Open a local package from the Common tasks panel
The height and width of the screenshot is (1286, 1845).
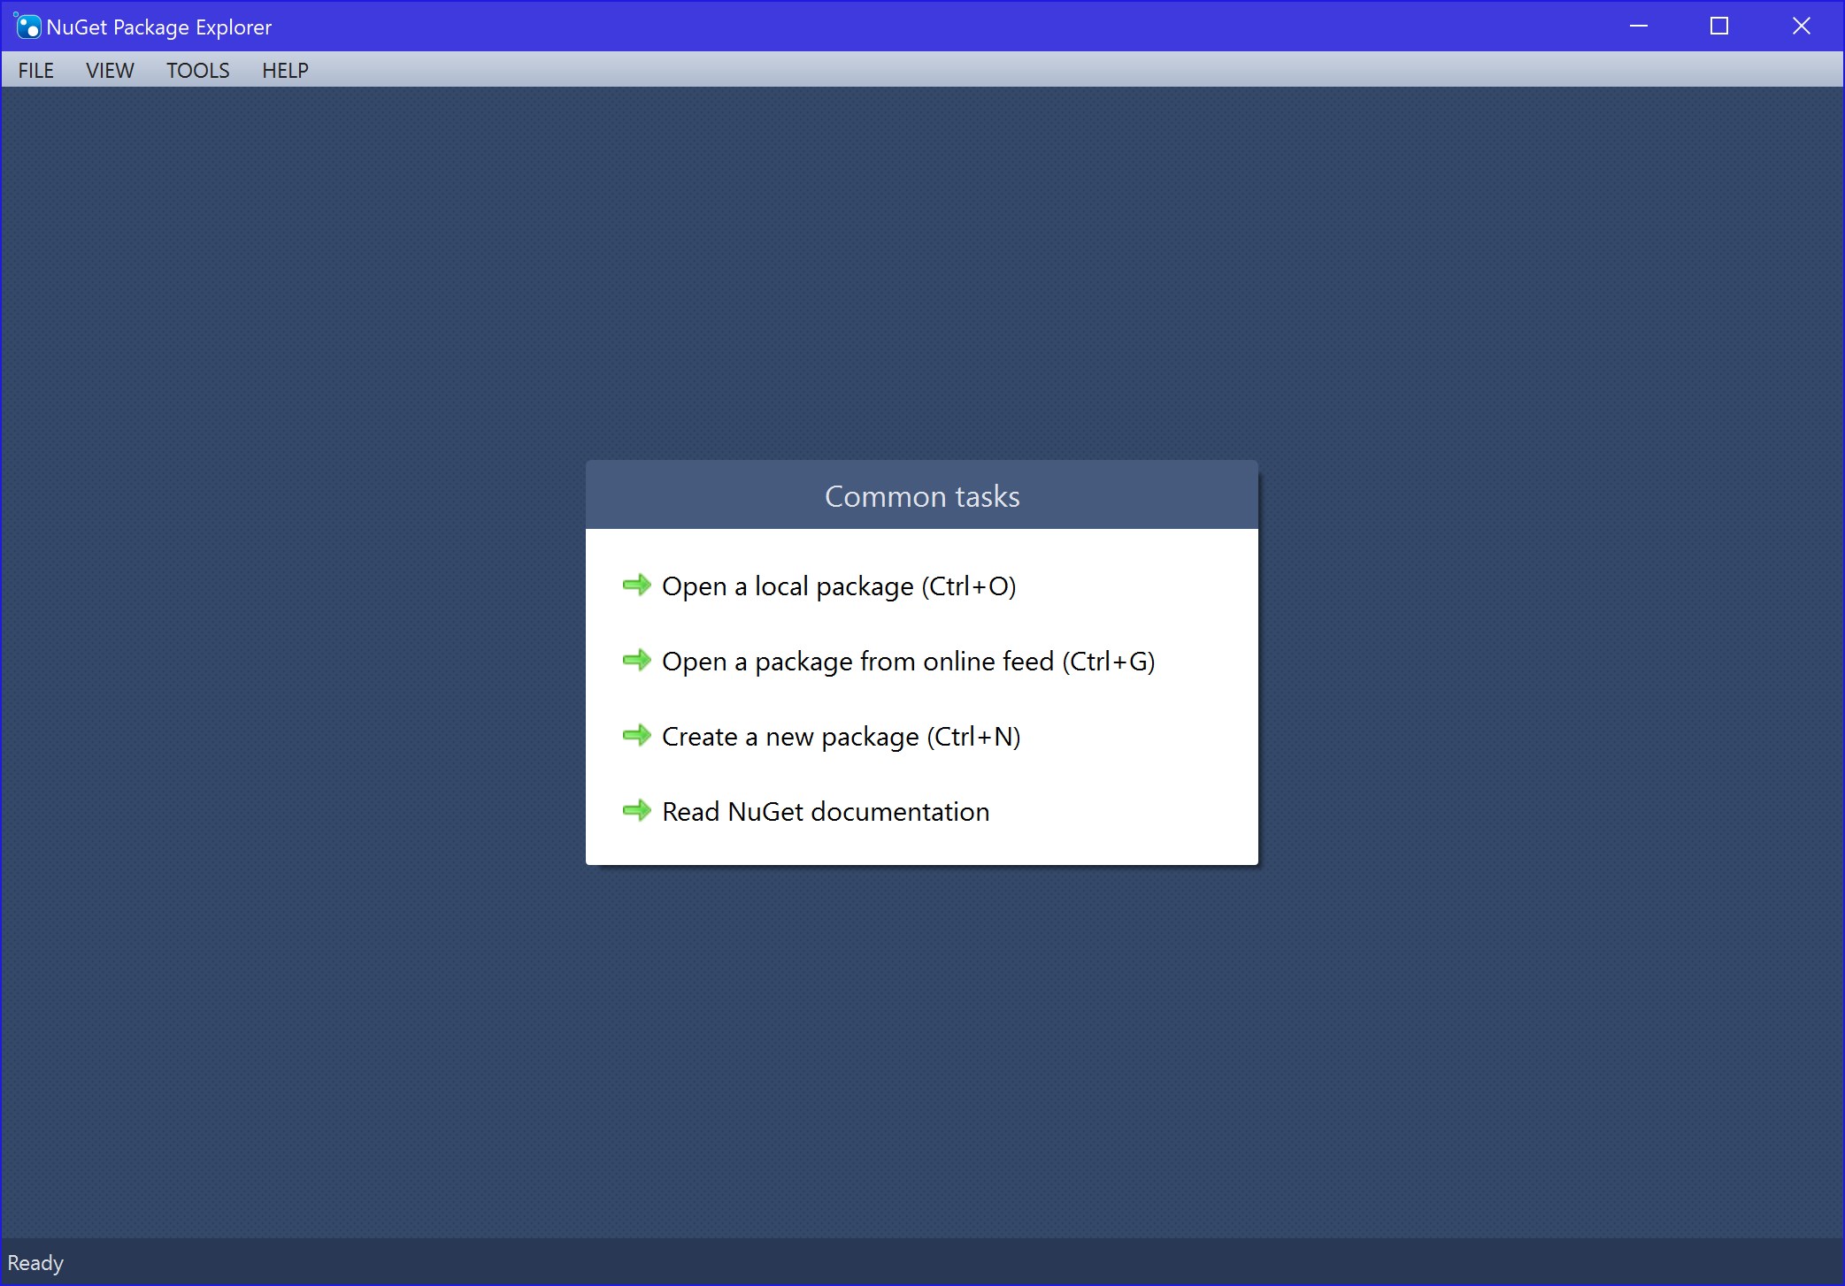click(x=838, y=586)
